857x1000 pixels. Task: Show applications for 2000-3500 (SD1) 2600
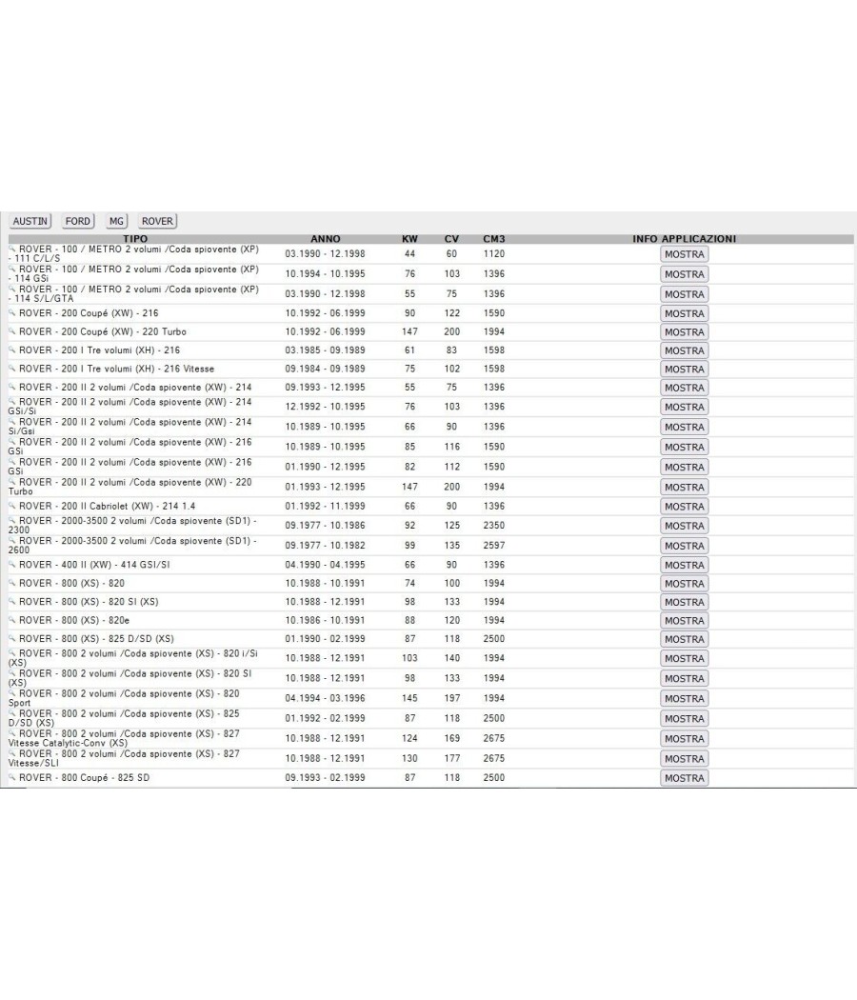tap(685, 546)
